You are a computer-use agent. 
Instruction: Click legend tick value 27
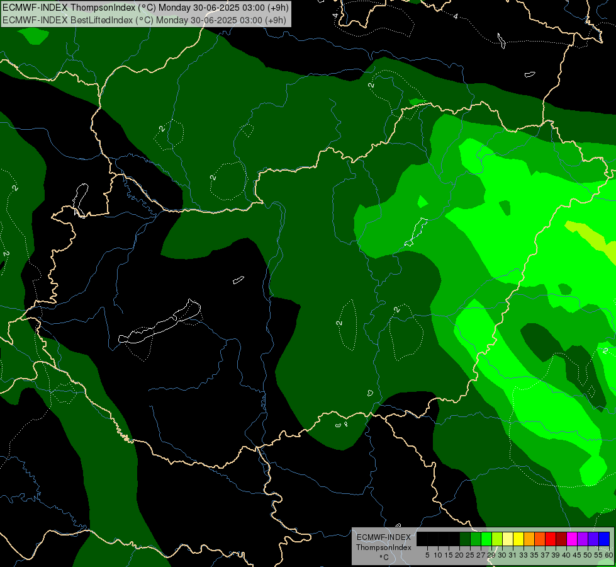coord(481,555)
